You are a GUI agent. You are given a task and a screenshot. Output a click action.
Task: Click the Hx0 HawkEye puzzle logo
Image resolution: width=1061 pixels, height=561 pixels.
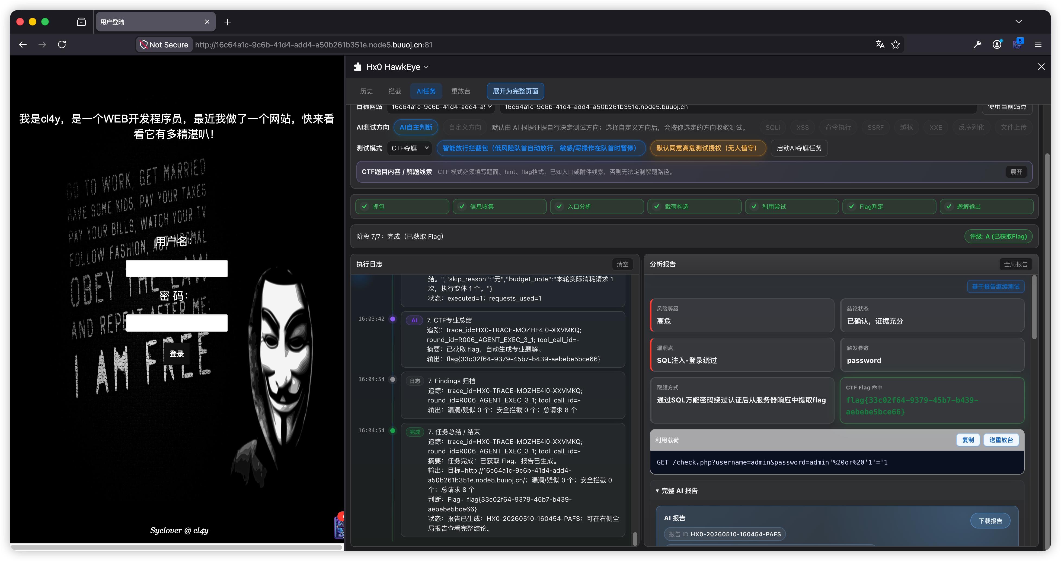tap(357, 67)
